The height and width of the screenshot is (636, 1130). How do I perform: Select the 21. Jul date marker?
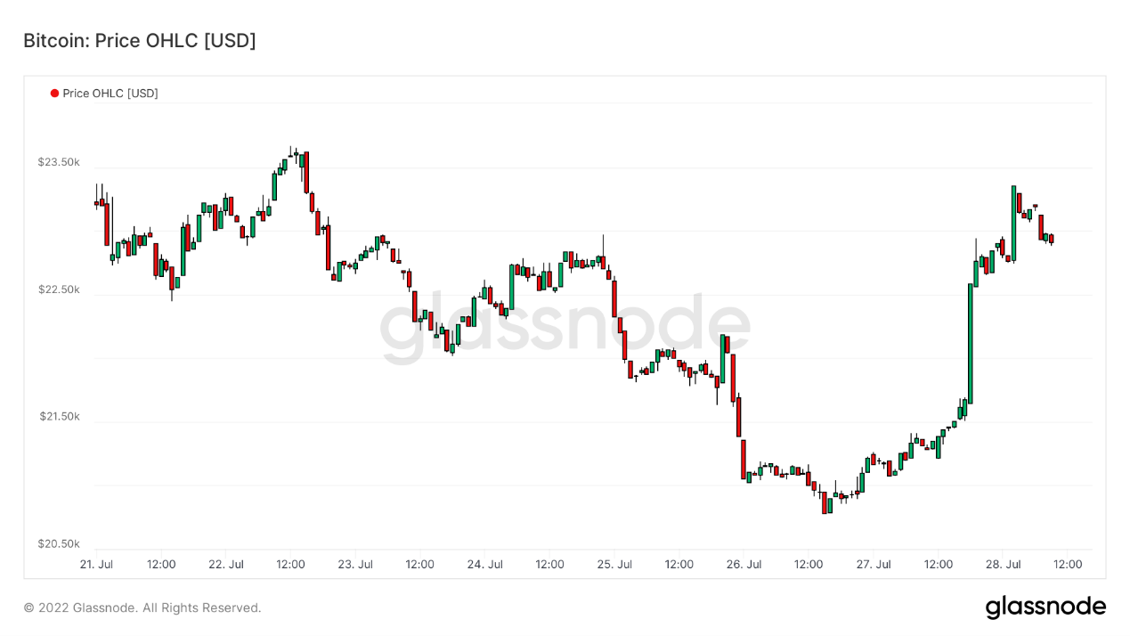(x=96, y=564)
